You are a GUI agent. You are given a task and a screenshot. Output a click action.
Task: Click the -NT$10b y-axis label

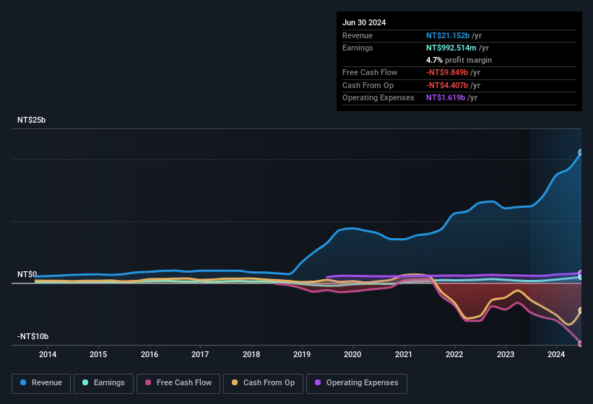pyautogui.click(x=33, y=336)
